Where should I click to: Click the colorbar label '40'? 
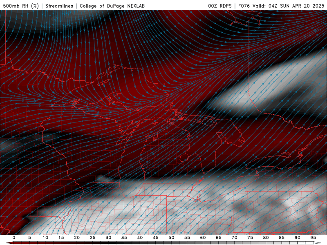pyautogui.click(x=140, y=238)
